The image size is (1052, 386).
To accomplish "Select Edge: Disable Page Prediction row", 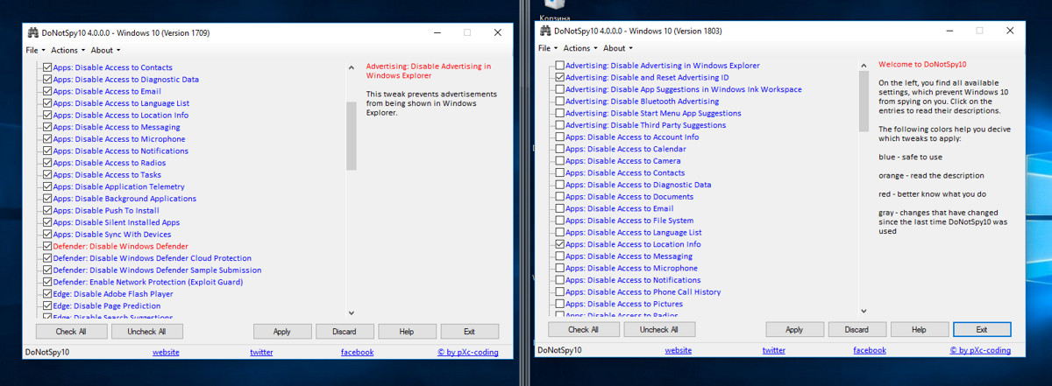I will [x=107, y=306].
